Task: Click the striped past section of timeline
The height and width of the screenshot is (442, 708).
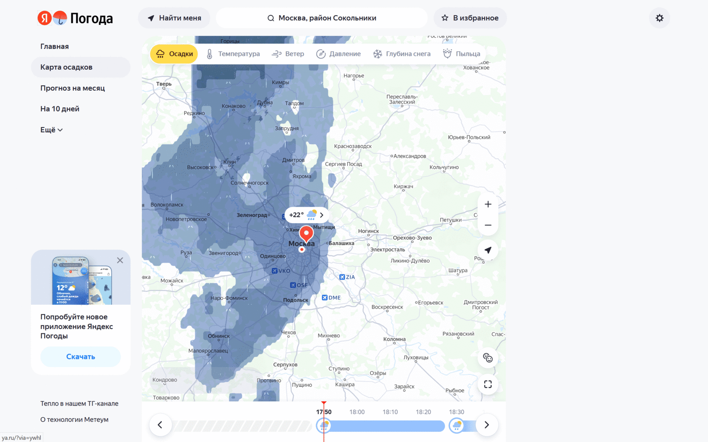Action: click(243, 426)
